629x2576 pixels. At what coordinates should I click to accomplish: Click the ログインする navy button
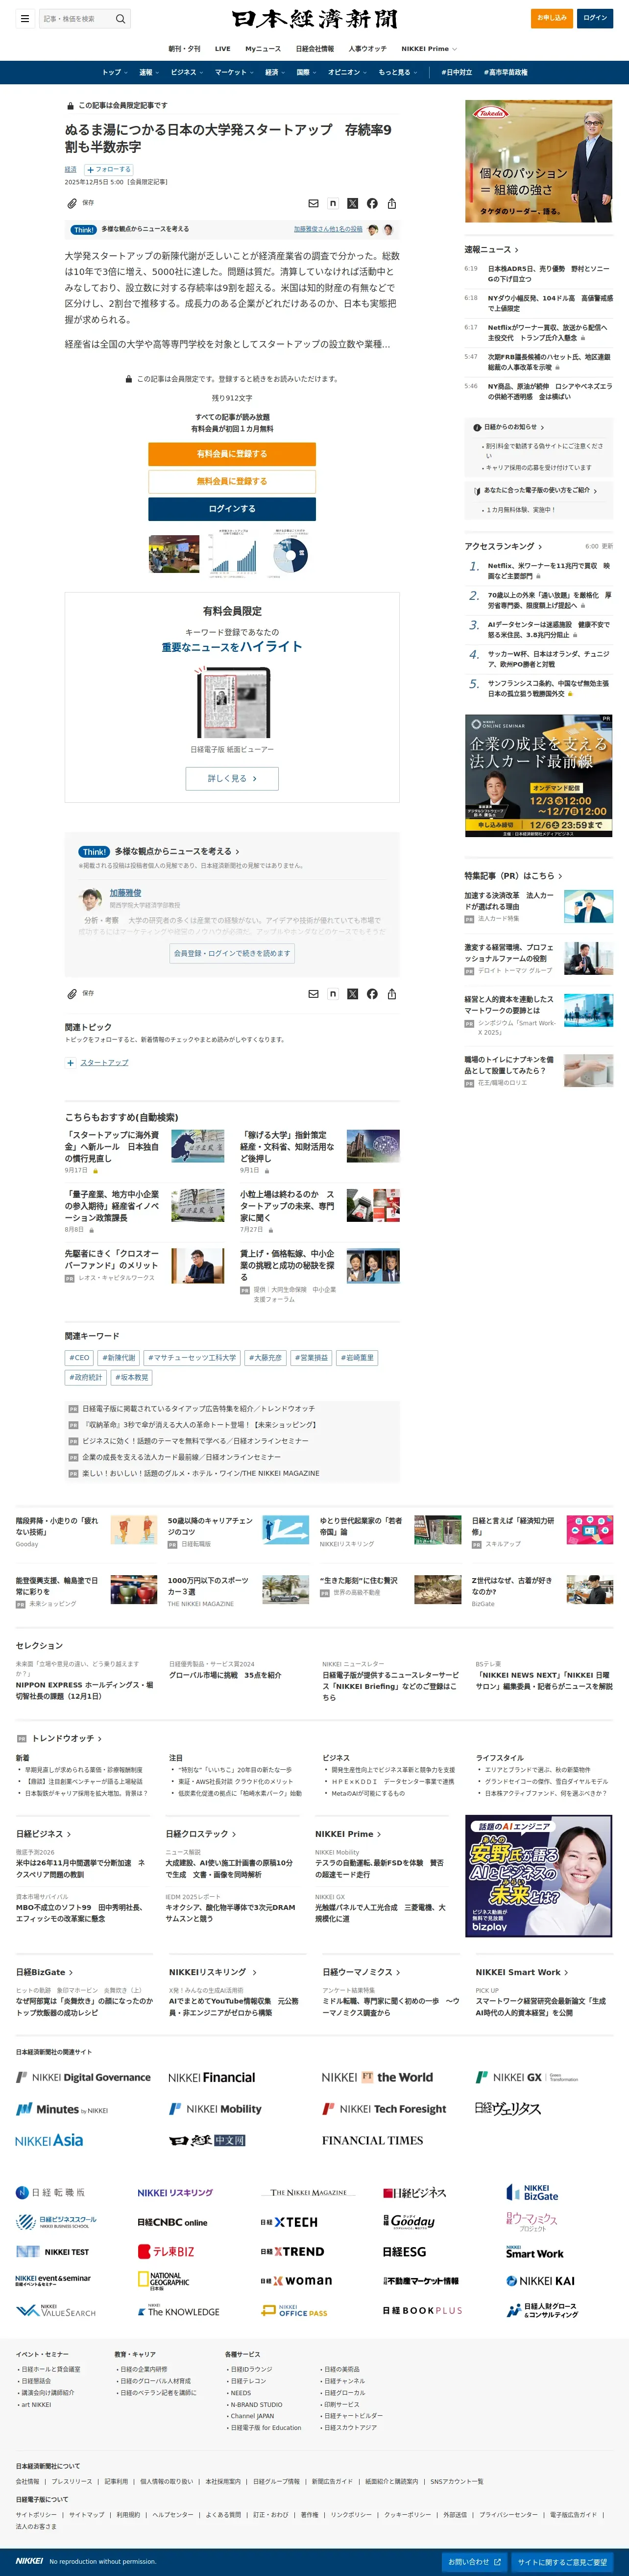pos(232,509)
